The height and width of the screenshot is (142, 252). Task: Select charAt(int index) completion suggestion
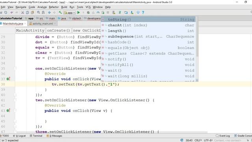148,25
